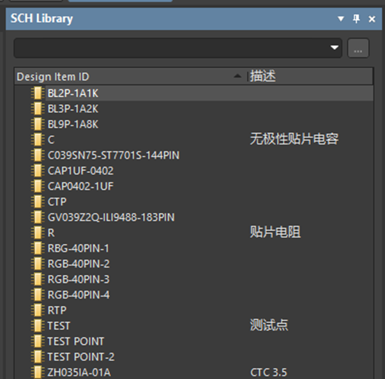Click the icon next to TEST POINT
The image size is (385, 379).
point(38,341)
